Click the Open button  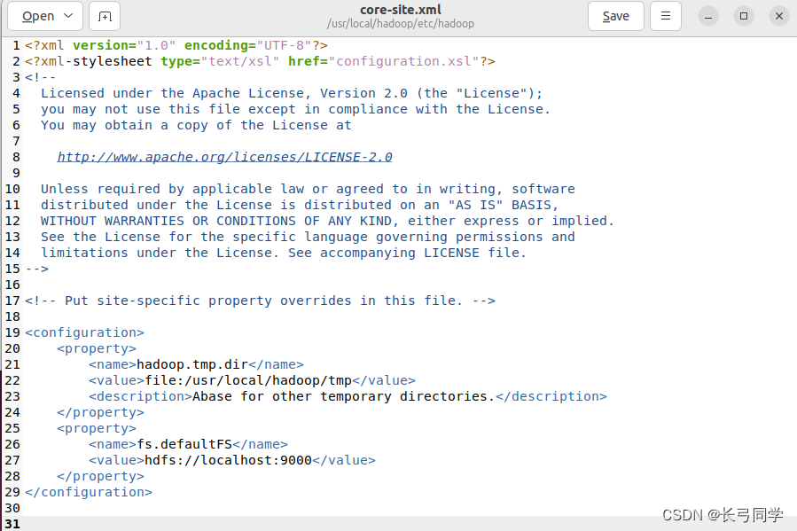pyautogui.click(x=37, y=16)
